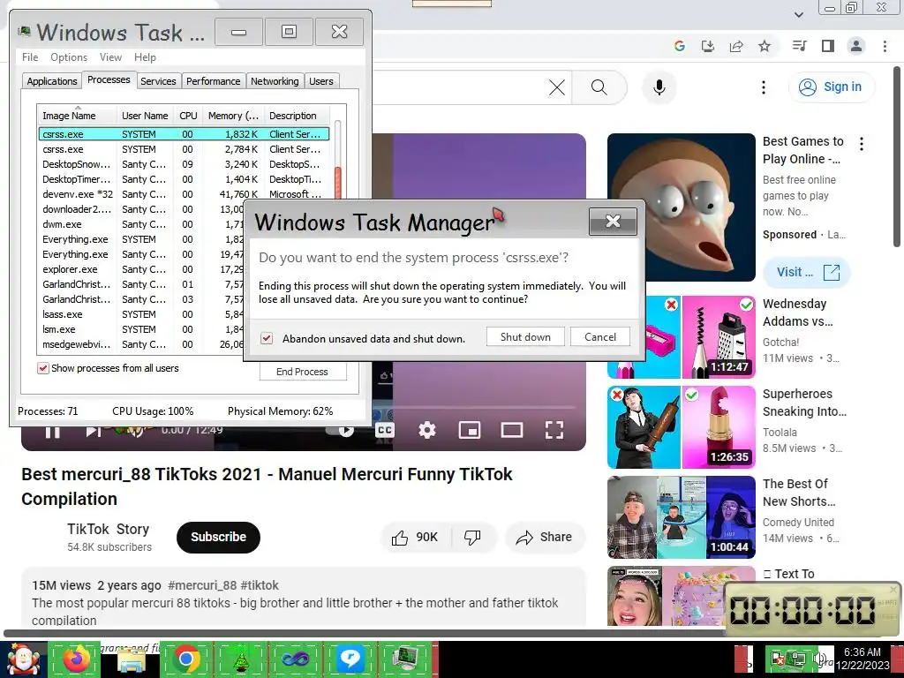The width and height of the screenshot is (904, 678).
Task: Click the Christmas tree taskbar icon
Action: 240,659
